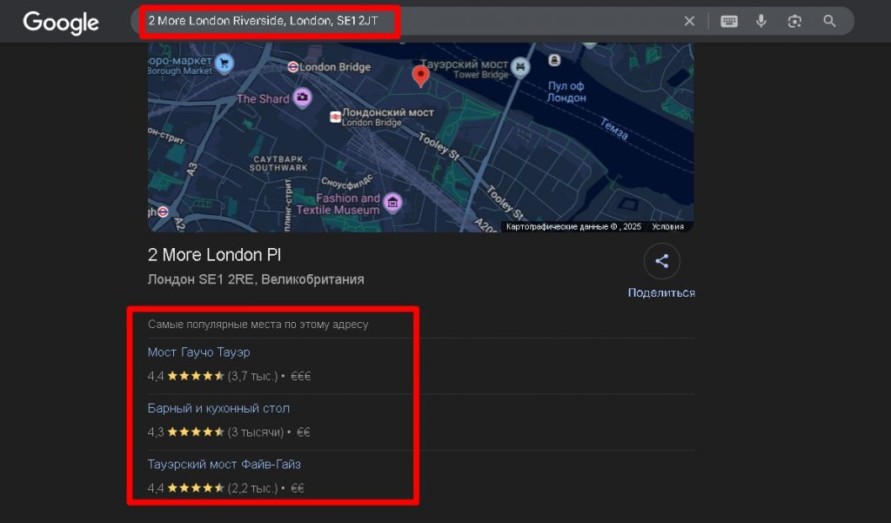The image size is (891, 523).
Task: Search by image with the Lens icon
Action: coord(794,21)
